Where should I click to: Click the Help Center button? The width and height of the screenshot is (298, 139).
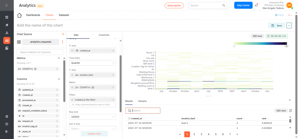click(x=243, y=6)
